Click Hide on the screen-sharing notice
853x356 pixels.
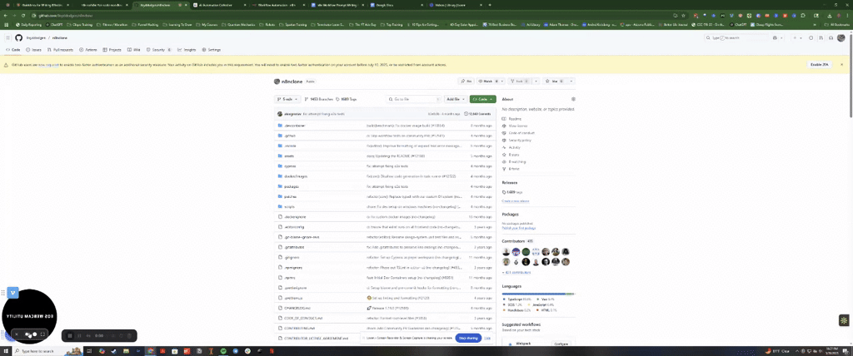coord(487,338)
